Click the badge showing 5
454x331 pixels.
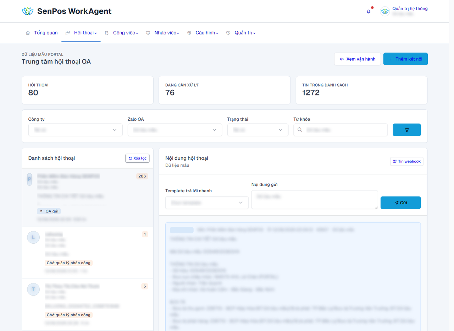click(144, 286)
